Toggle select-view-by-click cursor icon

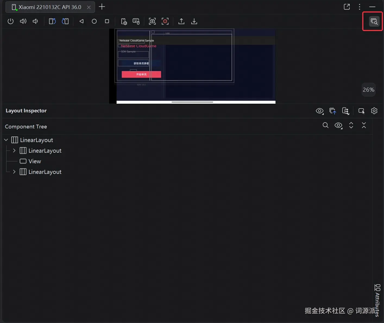[361, 111]
